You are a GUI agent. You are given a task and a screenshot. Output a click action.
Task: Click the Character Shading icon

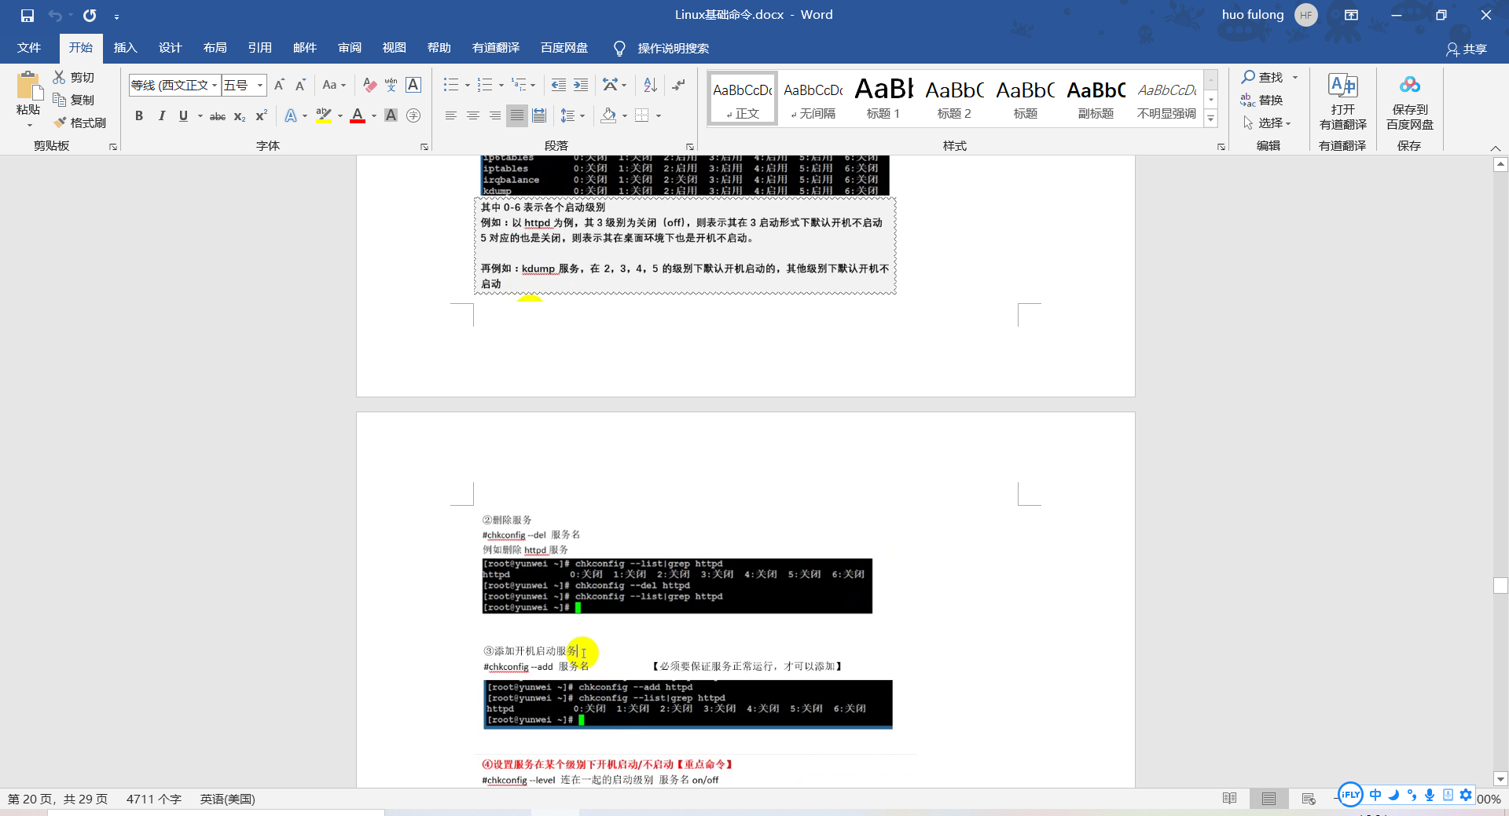click(x=391, y=115)
